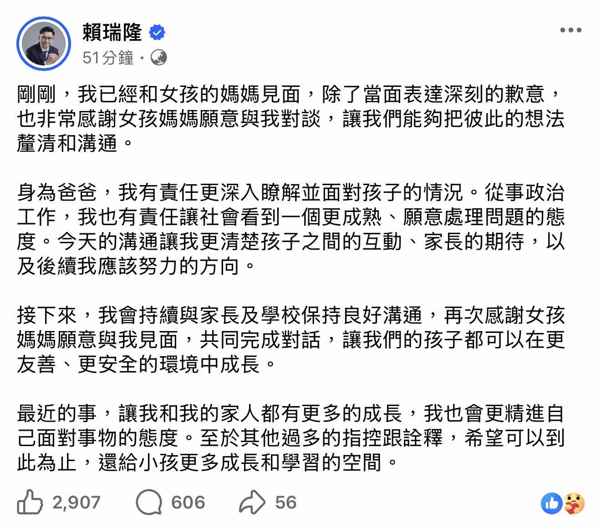Image resolution: width=601 pixels, height=528 pixels.
Task: Click the globe public audience icon
Action: click(158, 58)
